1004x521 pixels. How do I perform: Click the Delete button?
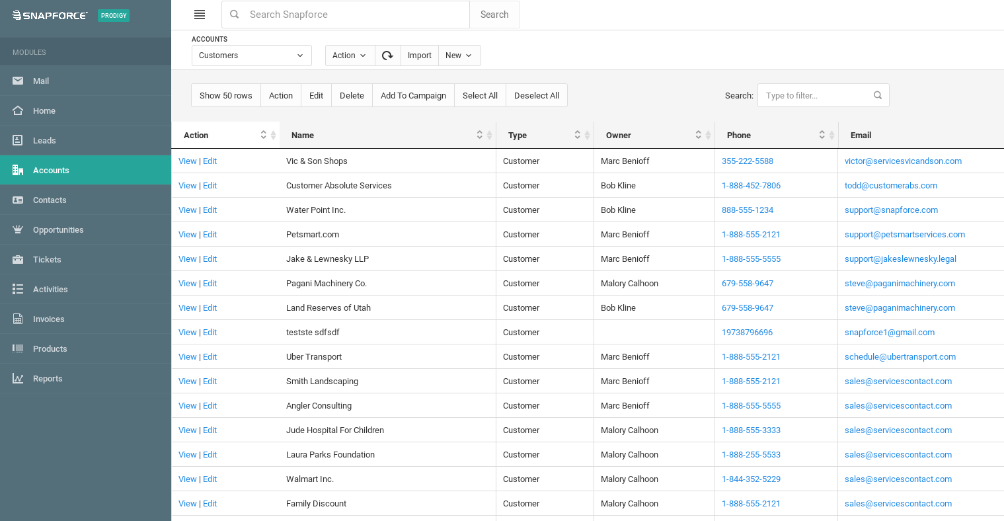click(352, 95)
